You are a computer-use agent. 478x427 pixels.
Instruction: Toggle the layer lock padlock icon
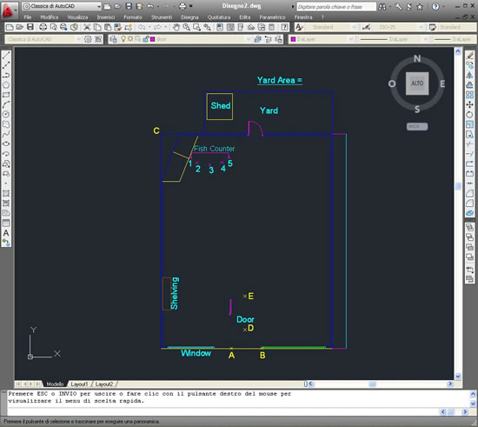146,39
